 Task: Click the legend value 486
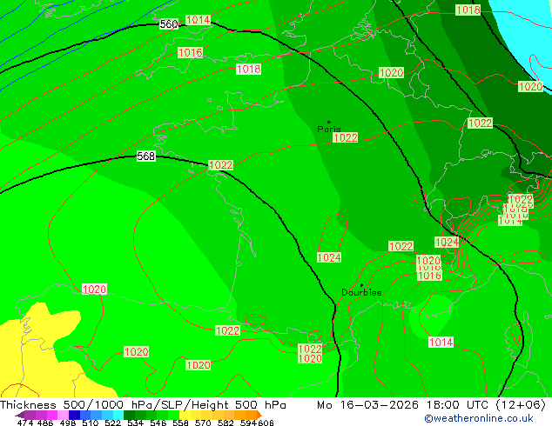(x=45, y=423)
